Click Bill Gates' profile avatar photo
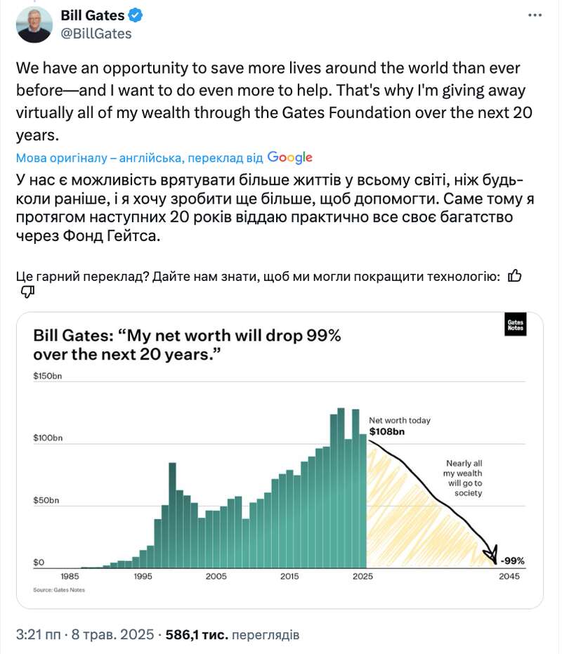Screen dimensions: 562x654 (34, 25)
